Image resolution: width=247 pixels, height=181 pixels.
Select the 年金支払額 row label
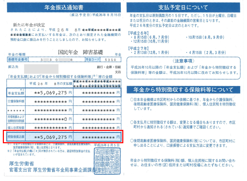tap(16, 93)
